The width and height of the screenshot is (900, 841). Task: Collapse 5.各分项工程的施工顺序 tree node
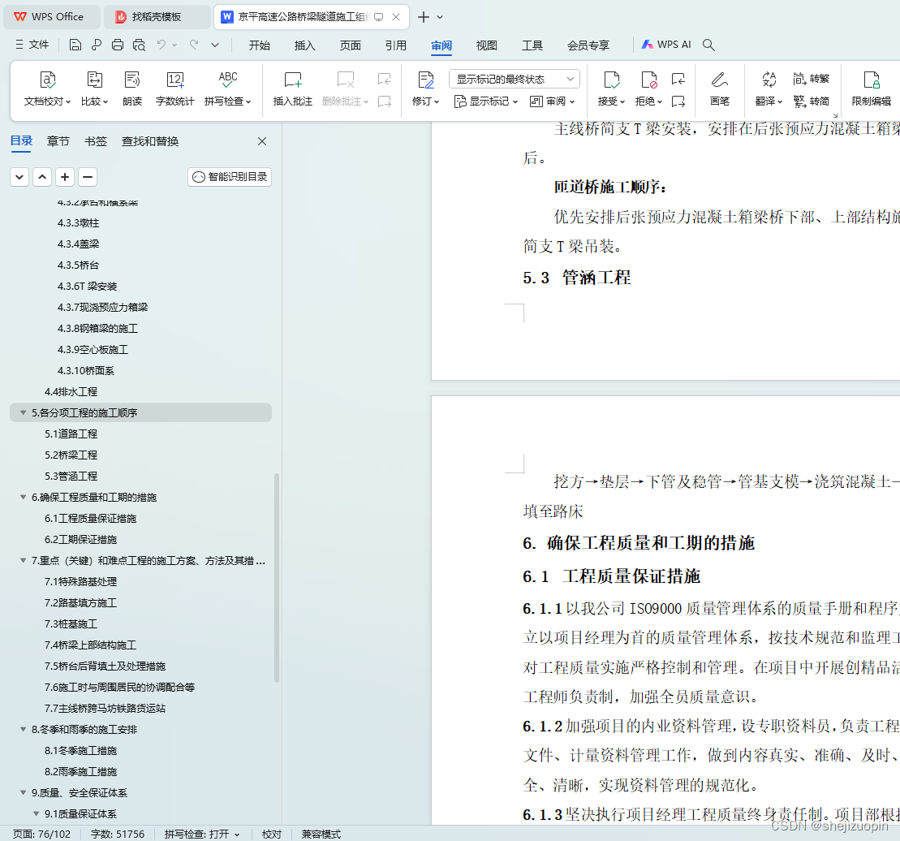[x=23, y=412]
